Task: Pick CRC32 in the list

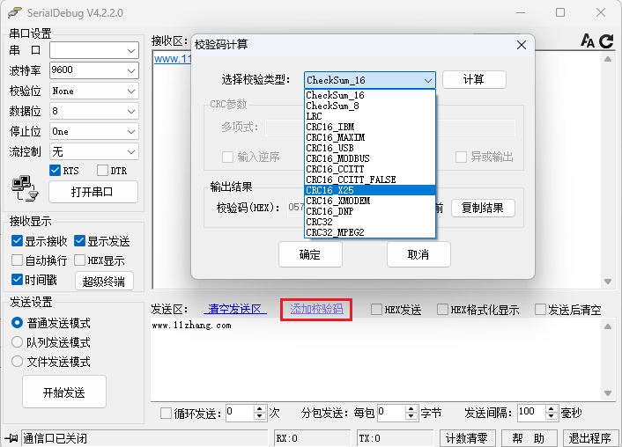Action: [x=370, y=222]
